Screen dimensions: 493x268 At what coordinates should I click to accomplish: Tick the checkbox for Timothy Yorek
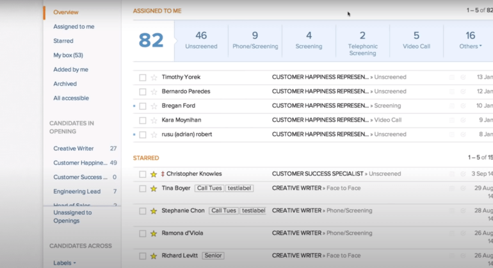(x=142, y=77)
